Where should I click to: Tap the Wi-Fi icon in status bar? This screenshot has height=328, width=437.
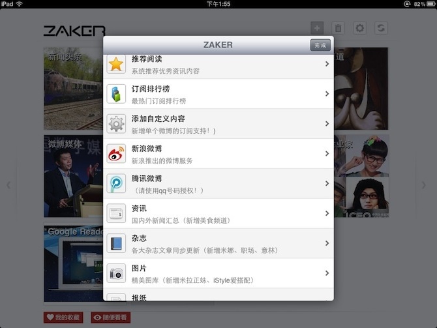[19, 4]
